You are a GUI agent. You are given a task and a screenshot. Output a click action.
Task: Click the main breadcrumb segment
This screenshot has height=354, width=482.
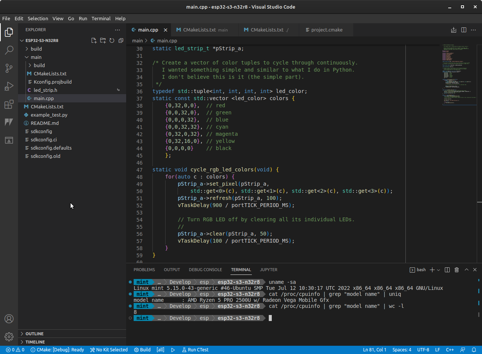[137, 40]
